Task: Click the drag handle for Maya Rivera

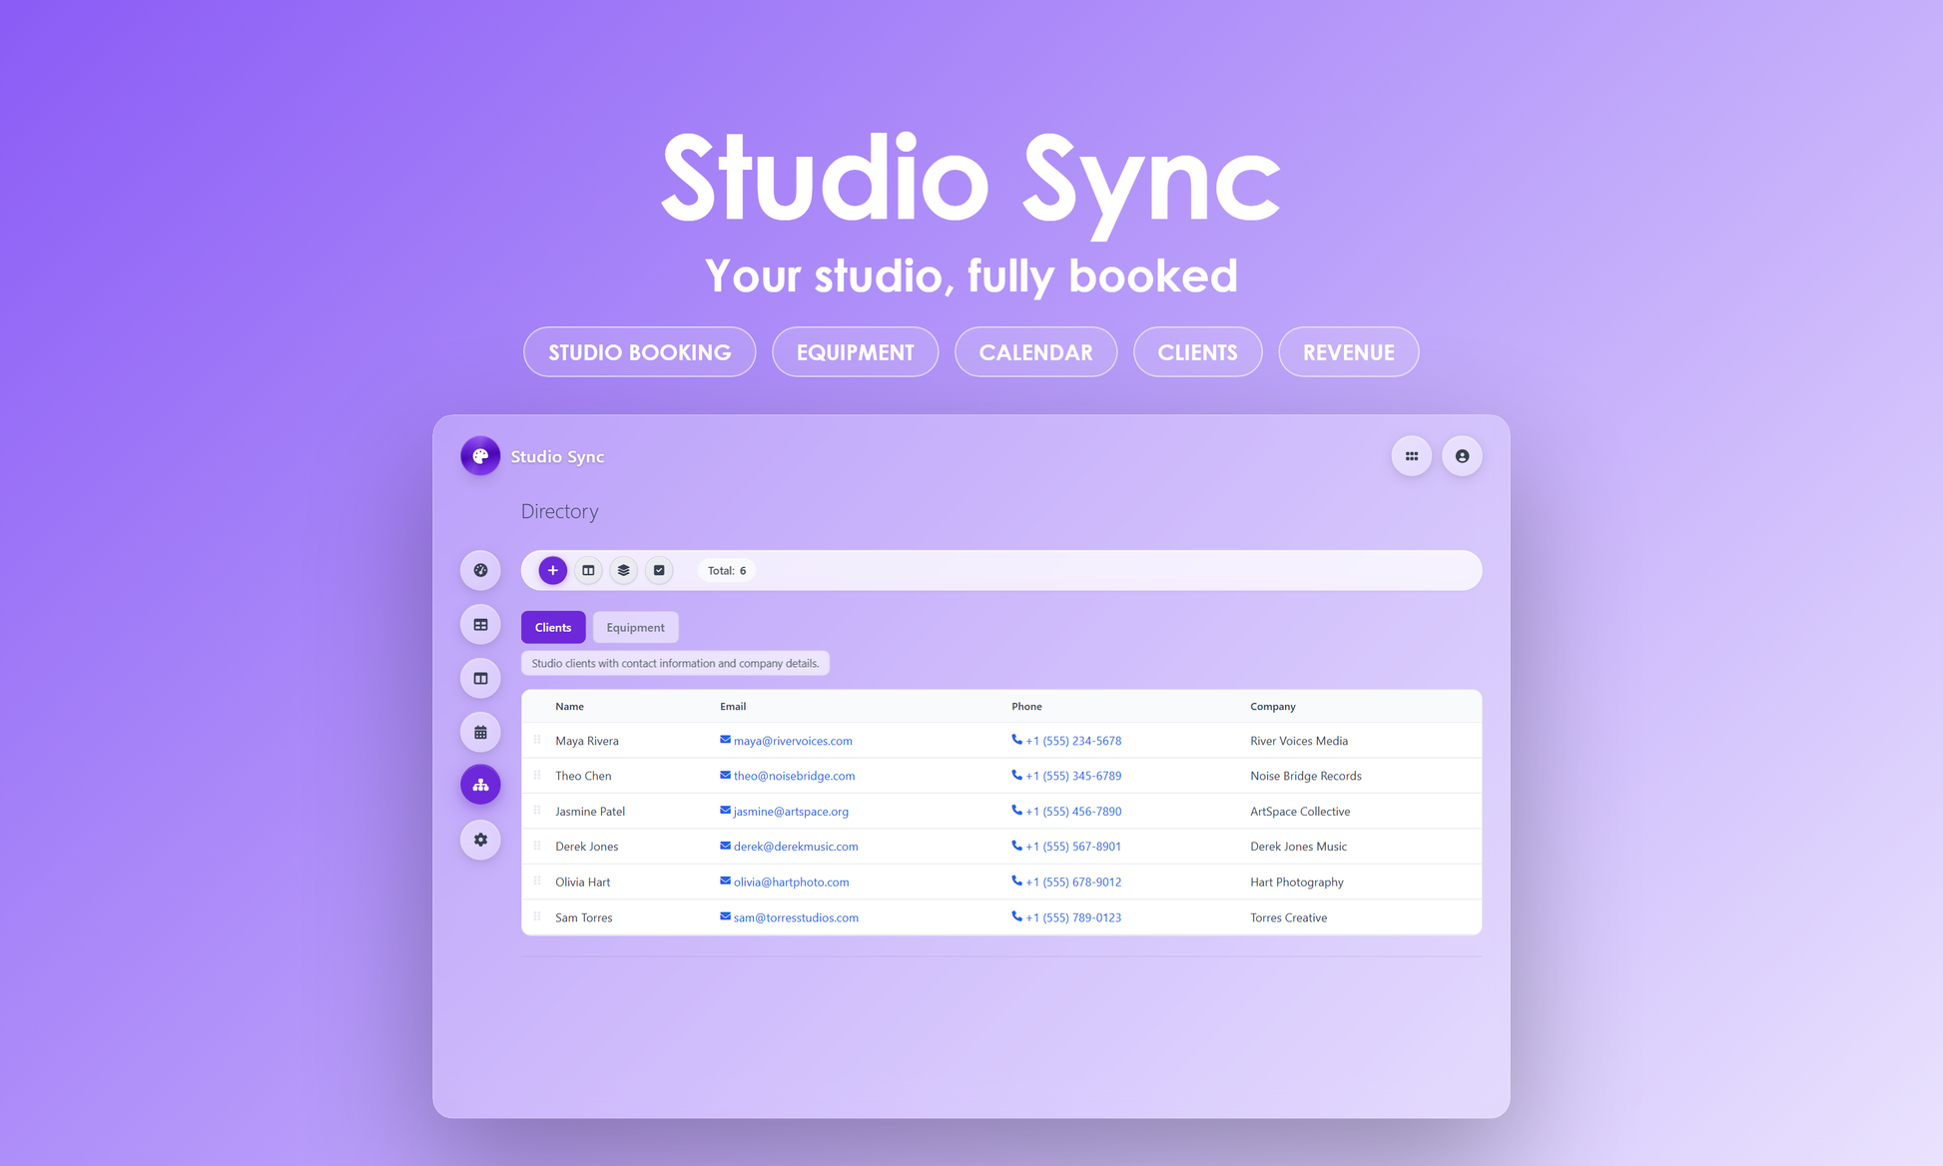Action: click(x=537, y=740)
